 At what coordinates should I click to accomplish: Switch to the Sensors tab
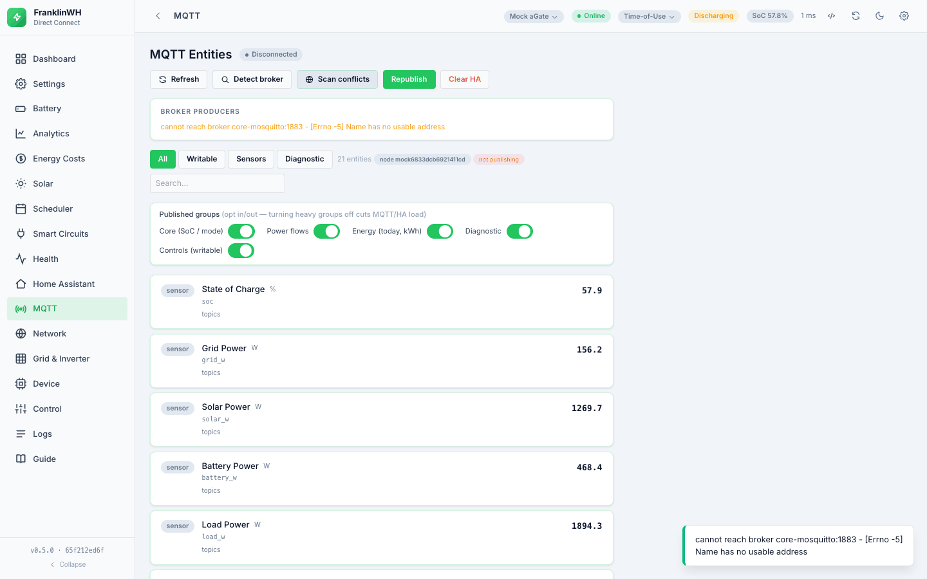(251, 160)
